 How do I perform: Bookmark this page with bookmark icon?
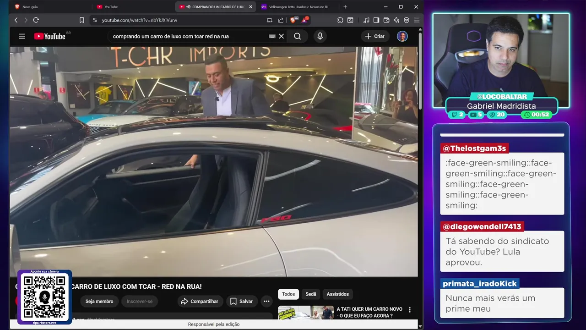[81, 20]
